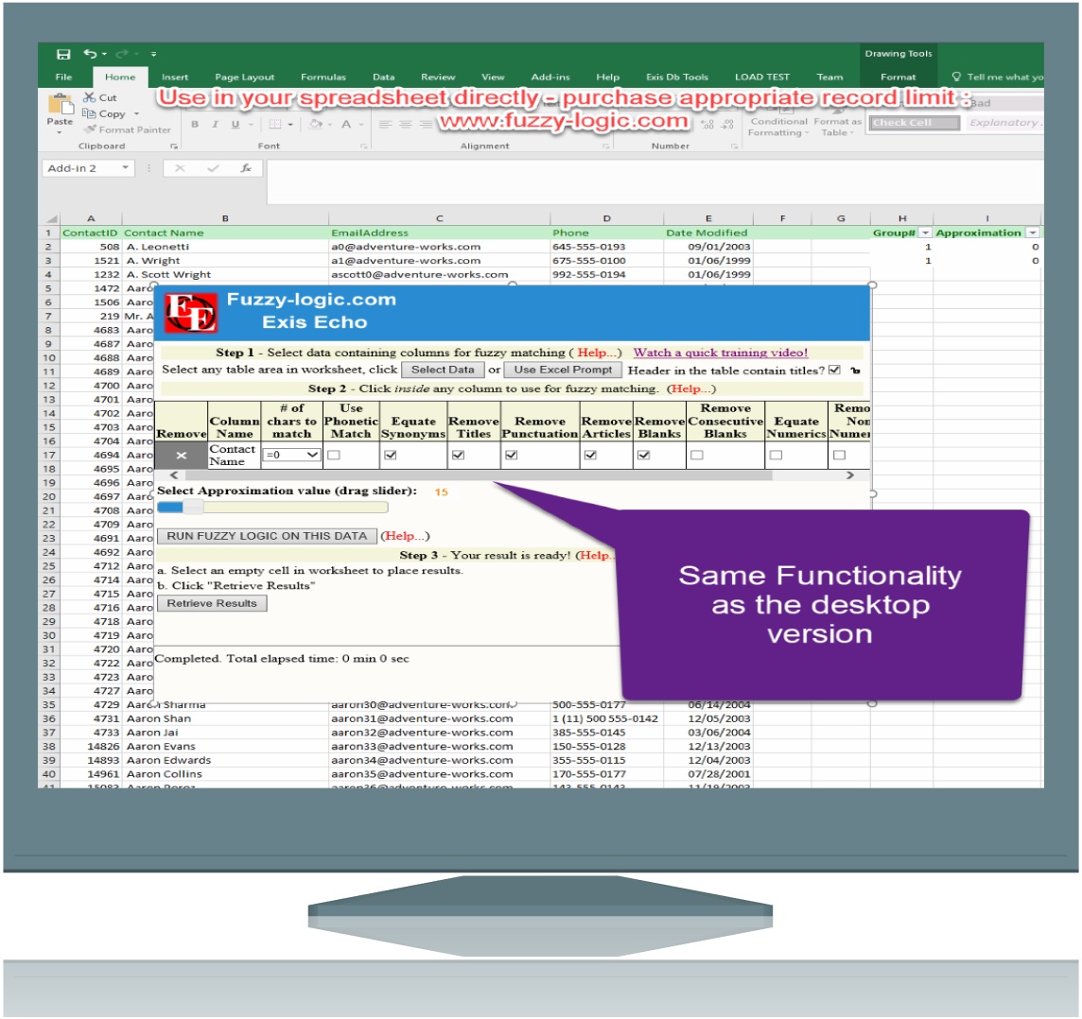Open the Paste dropdown arrow

tap(60, 131)
